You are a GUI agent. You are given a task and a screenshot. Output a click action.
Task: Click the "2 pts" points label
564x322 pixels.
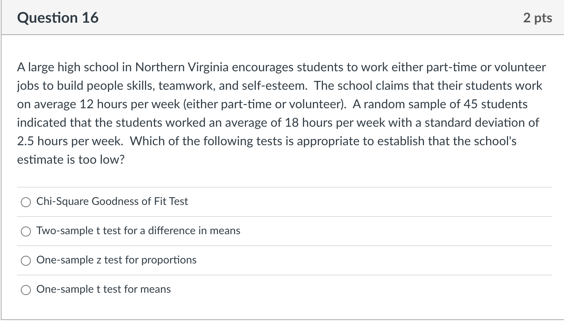pyautogui.click(x=537, y=18)
